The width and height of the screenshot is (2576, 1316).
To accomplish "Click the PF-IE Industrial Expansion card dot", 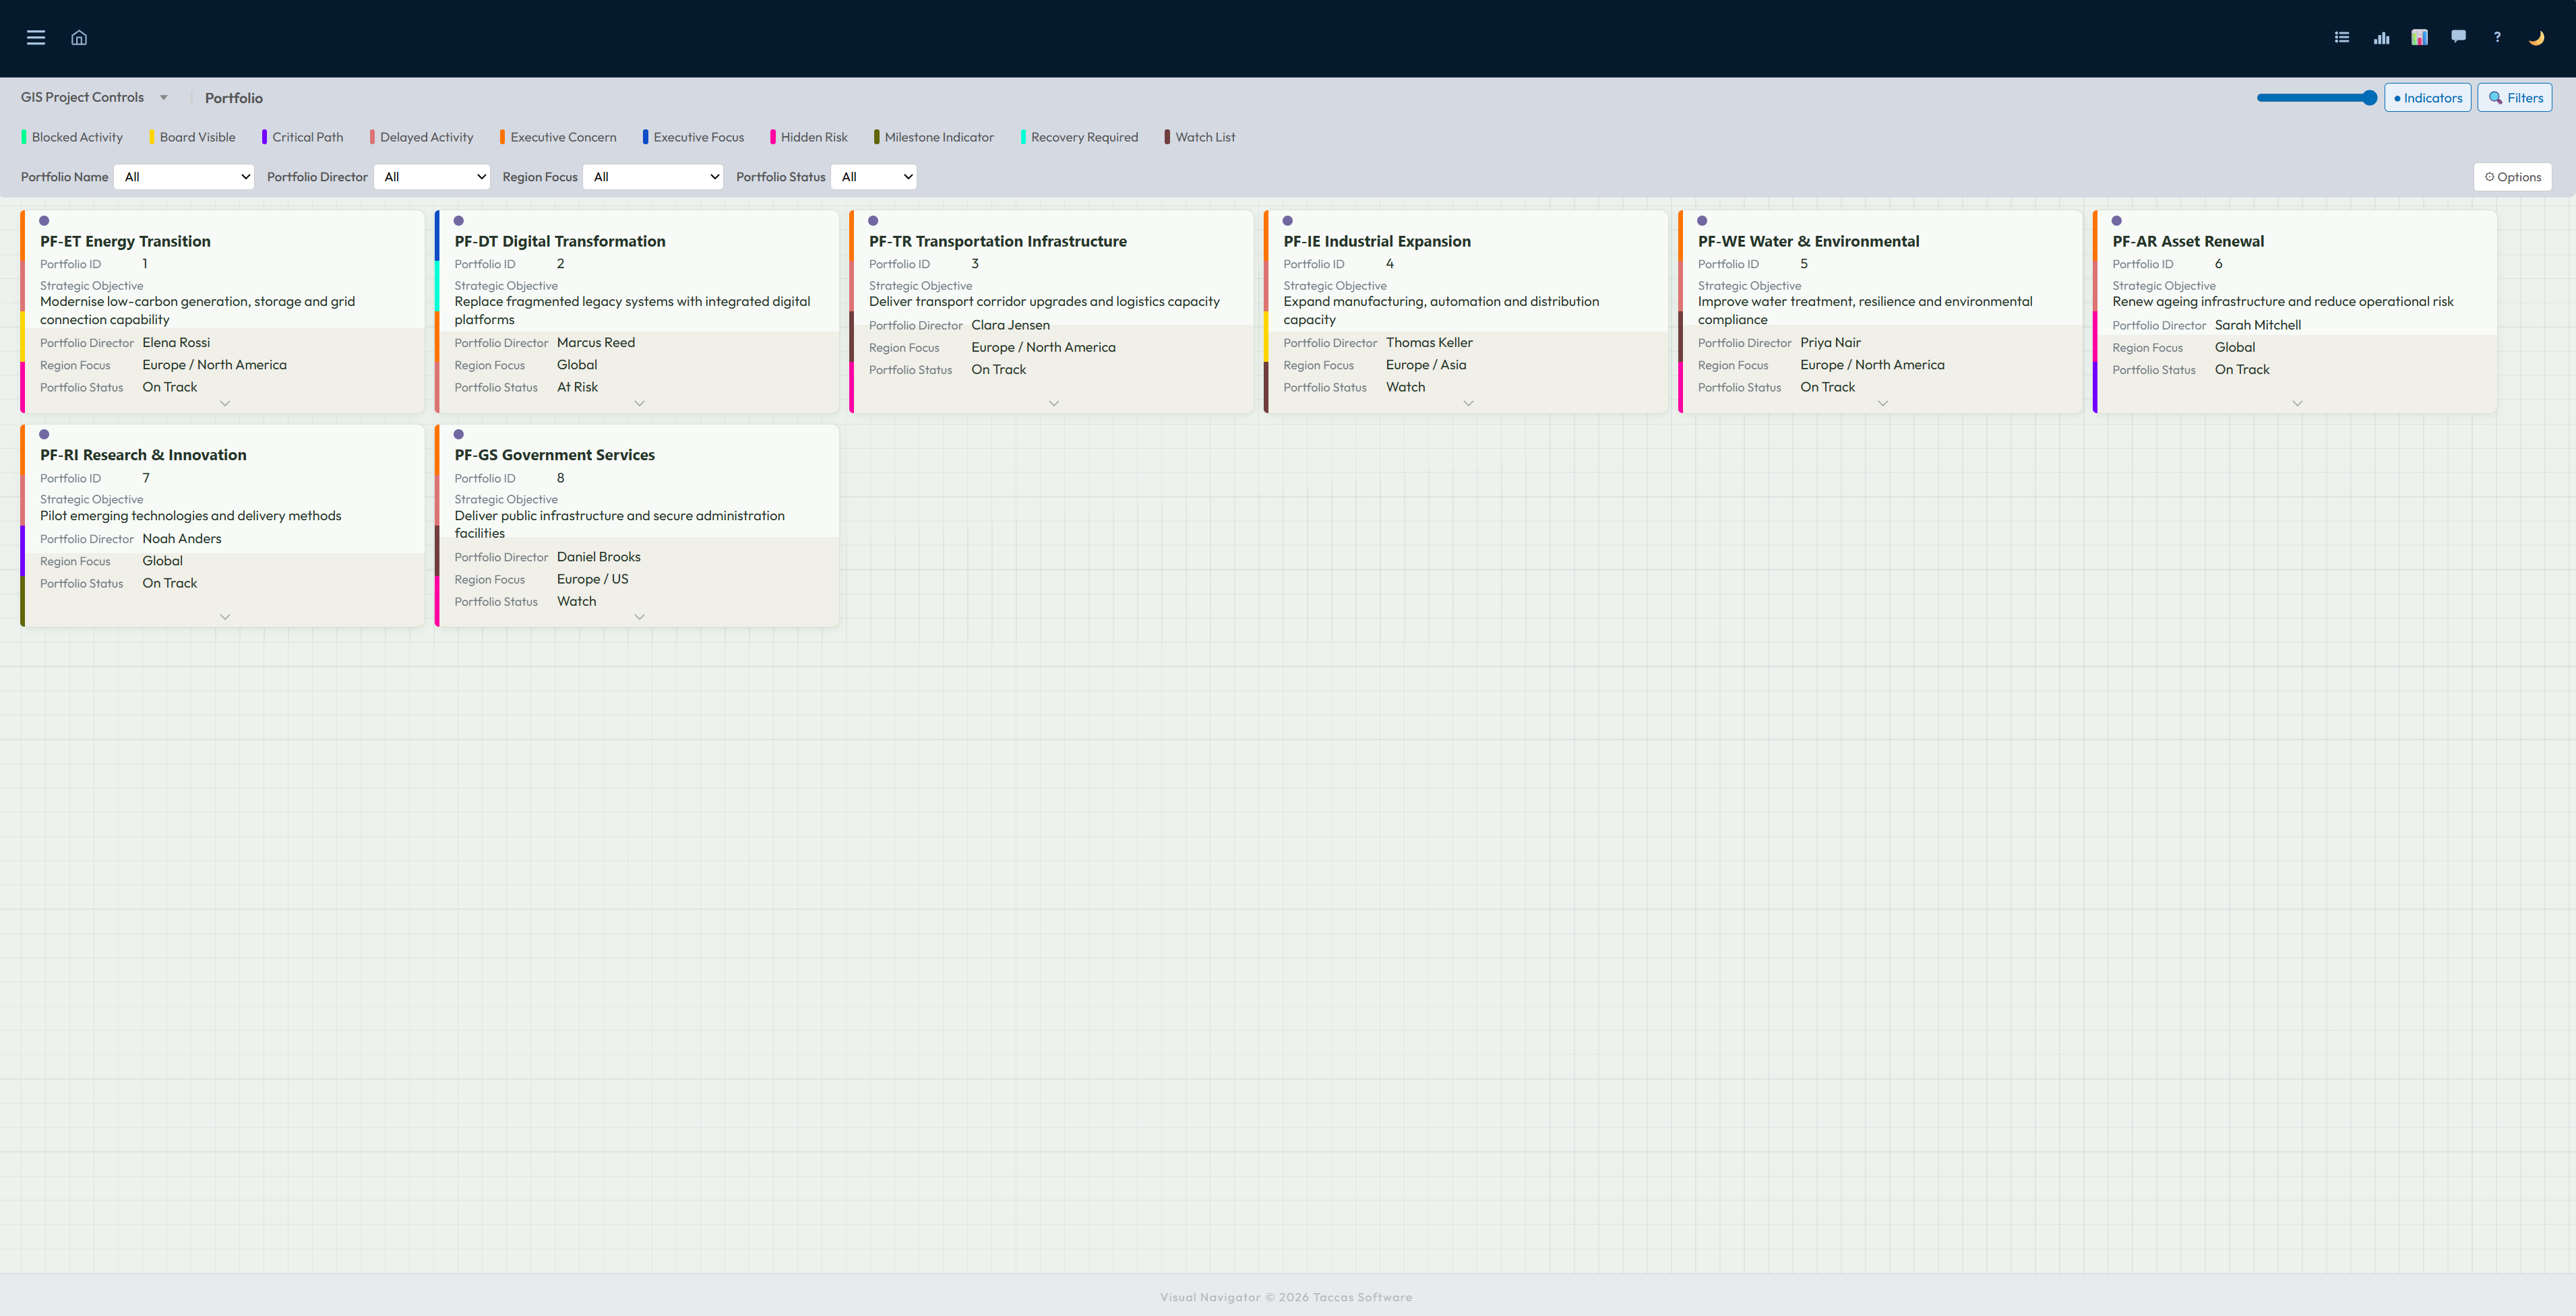I will (1288, 221).
